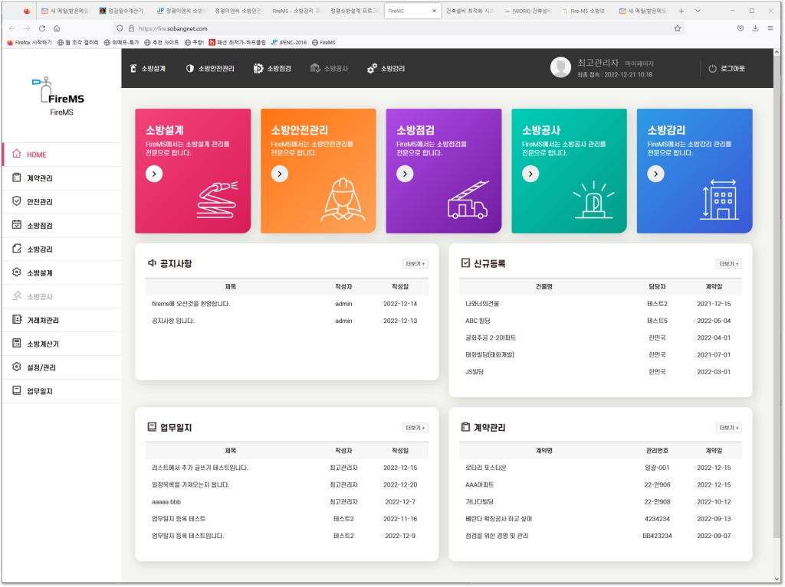
Task: Click the 설정/관리 gear in sidebar
Action: pyautogui.click(x=17, y=367)
